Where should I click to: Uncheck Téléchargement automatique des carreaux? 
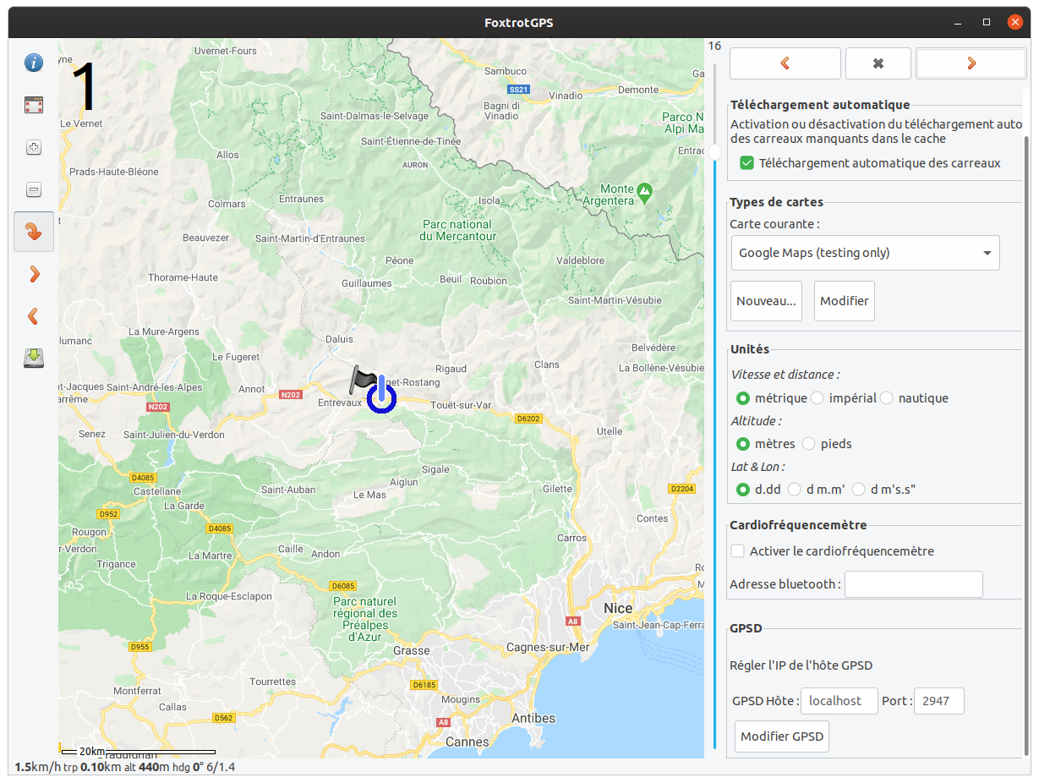click(x=746, y=163)
